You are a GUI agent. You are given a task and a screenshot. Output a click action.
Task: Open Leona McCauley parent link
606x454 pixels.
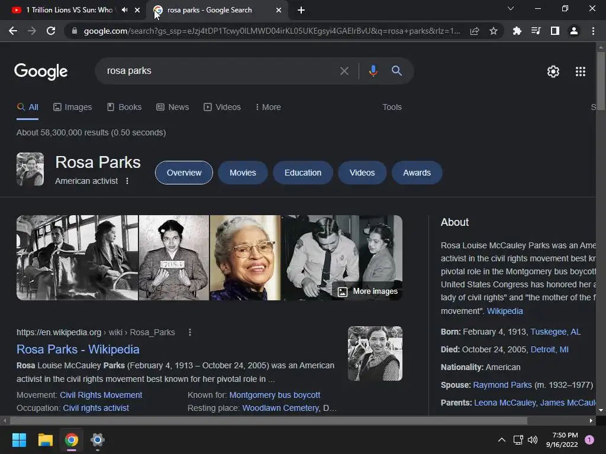505,403
